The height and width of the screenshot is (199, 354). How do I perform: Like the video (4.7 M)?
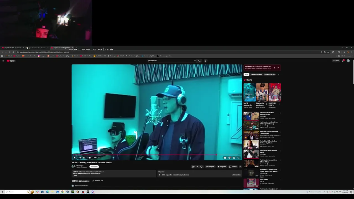pos(195,167)
